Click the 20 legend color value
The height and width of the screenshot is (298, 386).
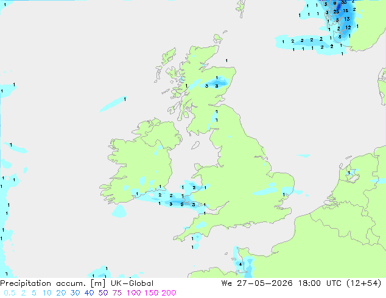[x=61, y=293]
